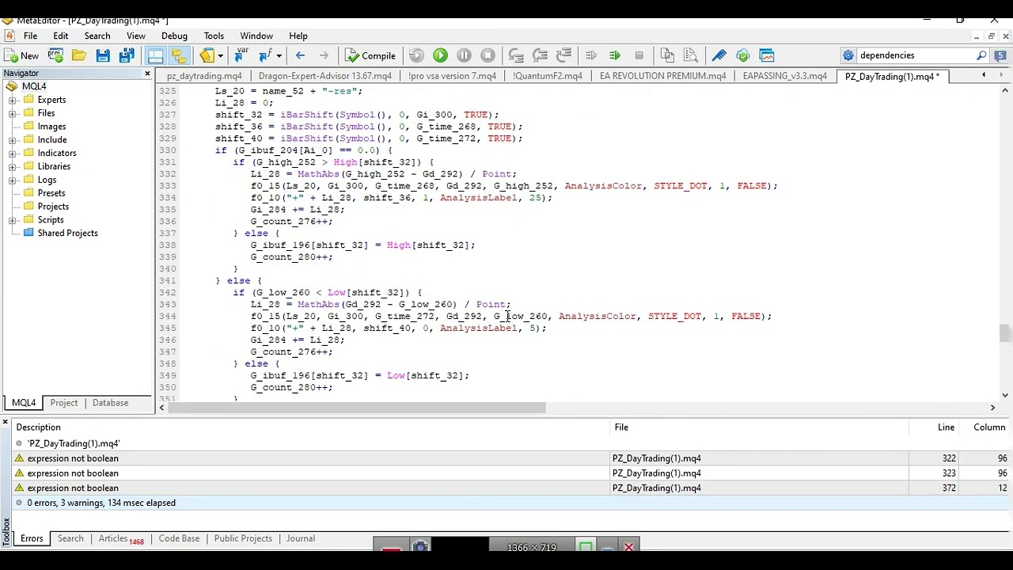Compile the current source file
Viewport: 1013px width, 570px height.
pyautogui.click(x=370, y=55)
